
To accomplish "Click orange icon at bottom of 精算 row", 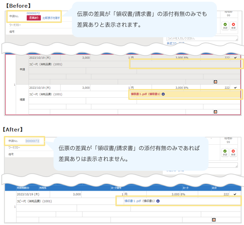I will tap(215, 112).
